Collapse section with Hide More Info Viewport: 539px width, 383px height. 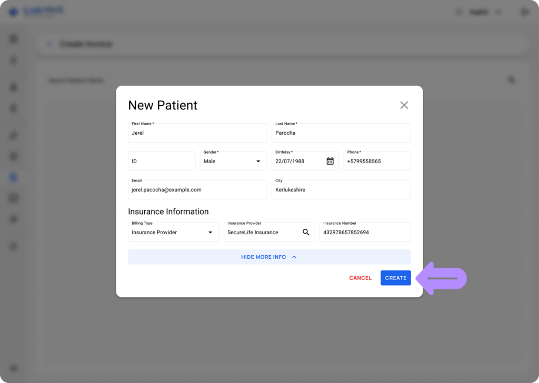[x=269, y=257]
